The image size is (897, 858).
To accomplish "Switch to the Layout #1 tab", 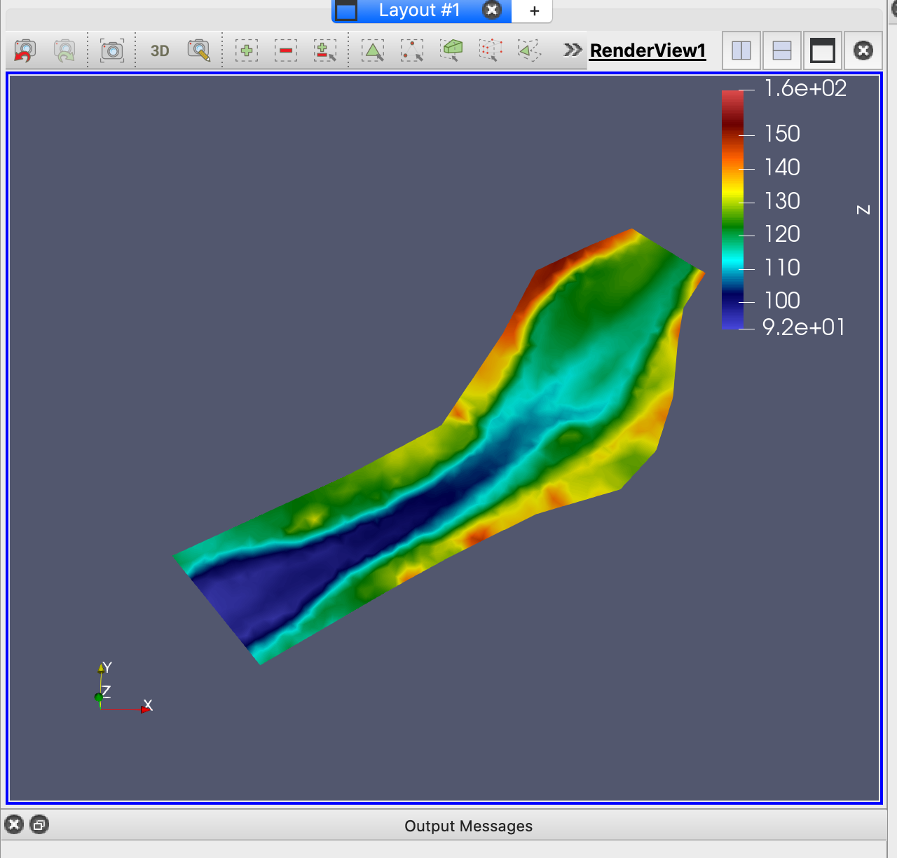I will (419, 11).
